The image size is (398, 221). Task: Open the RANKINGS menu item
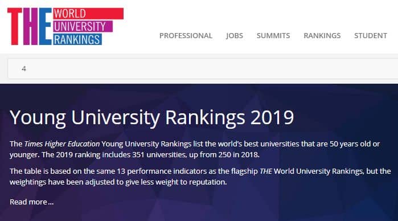[322, 35]
